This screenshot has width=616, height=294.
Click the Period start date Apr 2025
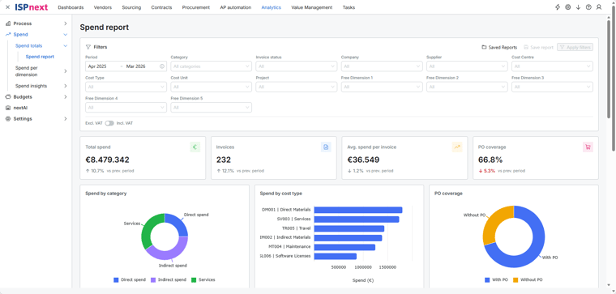click(97, 66)
